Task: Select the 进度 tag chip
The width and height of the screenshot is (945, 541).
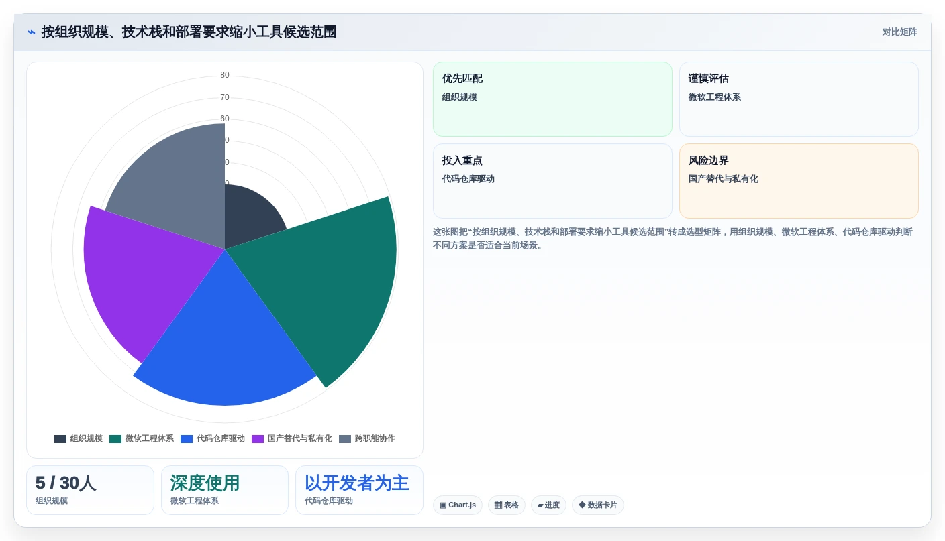Action: (548, 505)
